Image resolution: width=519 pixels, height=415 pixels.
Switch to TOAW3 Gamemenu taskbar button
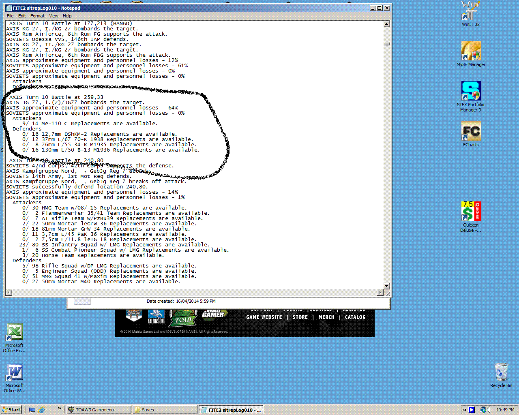(x=99, y=410)
